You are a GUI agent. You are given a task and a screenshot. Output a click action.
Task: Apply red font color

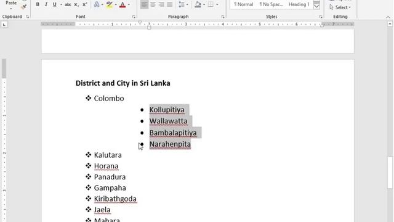tap(123, 4)
